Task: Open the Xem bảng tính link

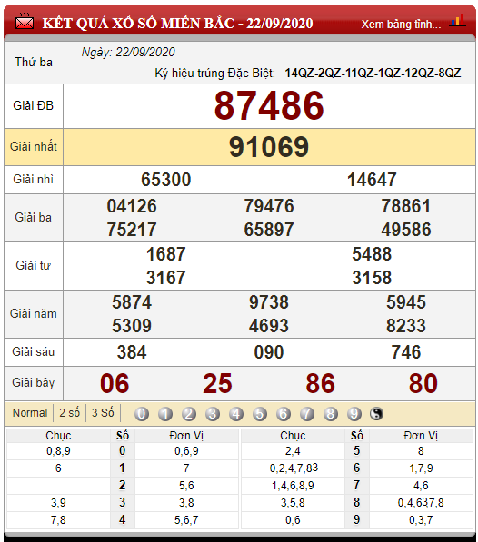Action: [401, 25]
